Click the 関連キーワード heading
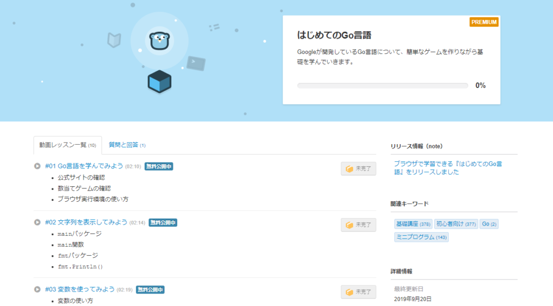The height and width of the screenshot is (306, 553). point(409,204)
